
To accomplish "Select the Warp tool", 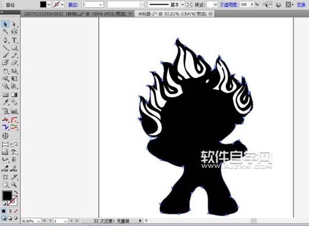I will click(x=5, y=79).
